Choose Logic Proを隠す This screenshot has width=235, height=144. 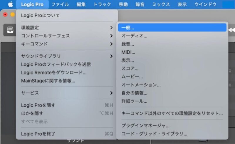(x=67, y=105)
